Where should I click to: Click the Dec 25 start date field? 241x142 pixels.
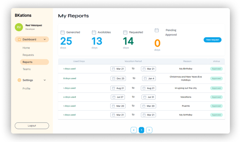[118, 78]
